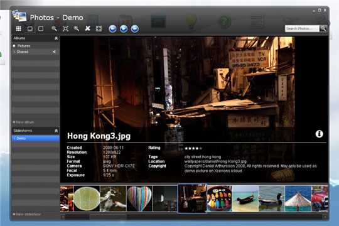Collapse the Albums panel

click(56, 38)
